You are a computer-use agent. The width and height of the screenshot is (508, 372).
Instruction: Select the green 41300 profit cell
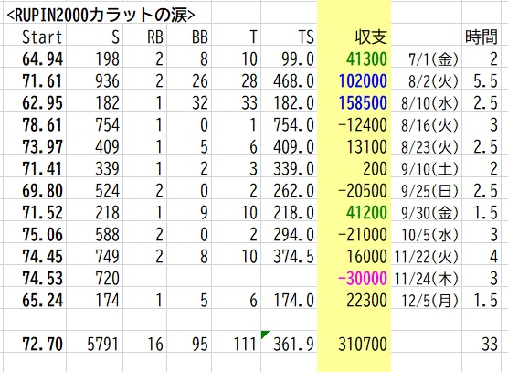click(366, 59)
